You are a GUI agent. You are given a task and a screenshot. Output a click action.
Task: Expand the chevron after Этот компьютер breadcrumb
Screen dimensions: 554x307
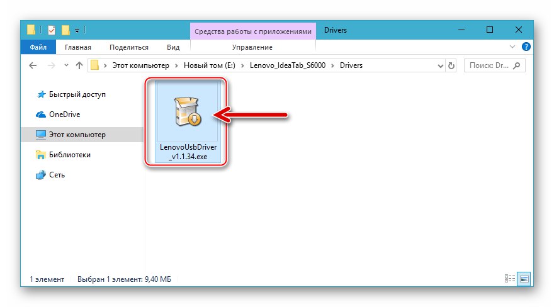(x=176, y=65)
